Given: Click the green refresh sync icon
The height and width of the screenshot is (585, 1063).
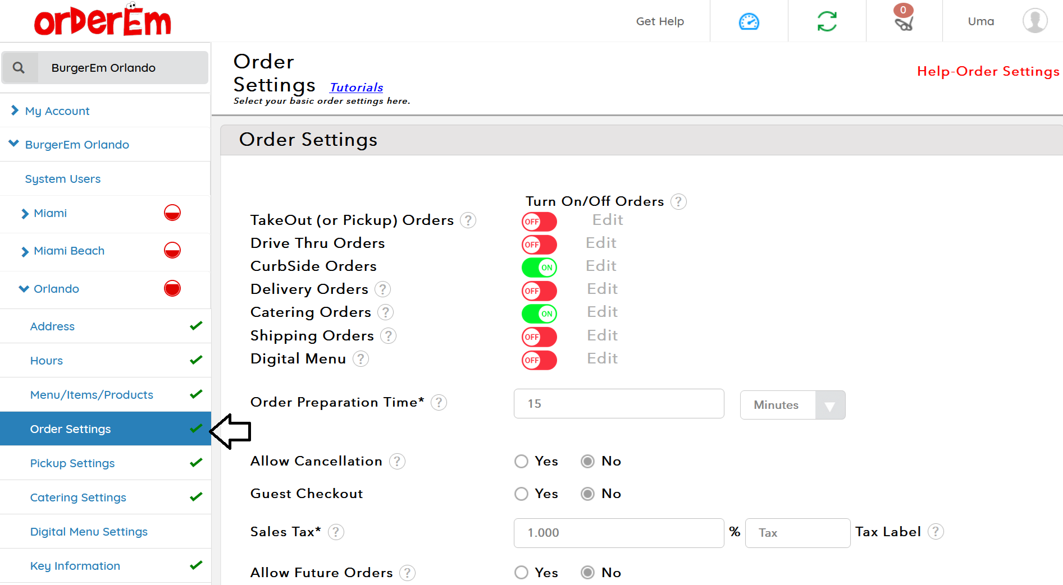Looking at the screenshot, I should point(827,22).
